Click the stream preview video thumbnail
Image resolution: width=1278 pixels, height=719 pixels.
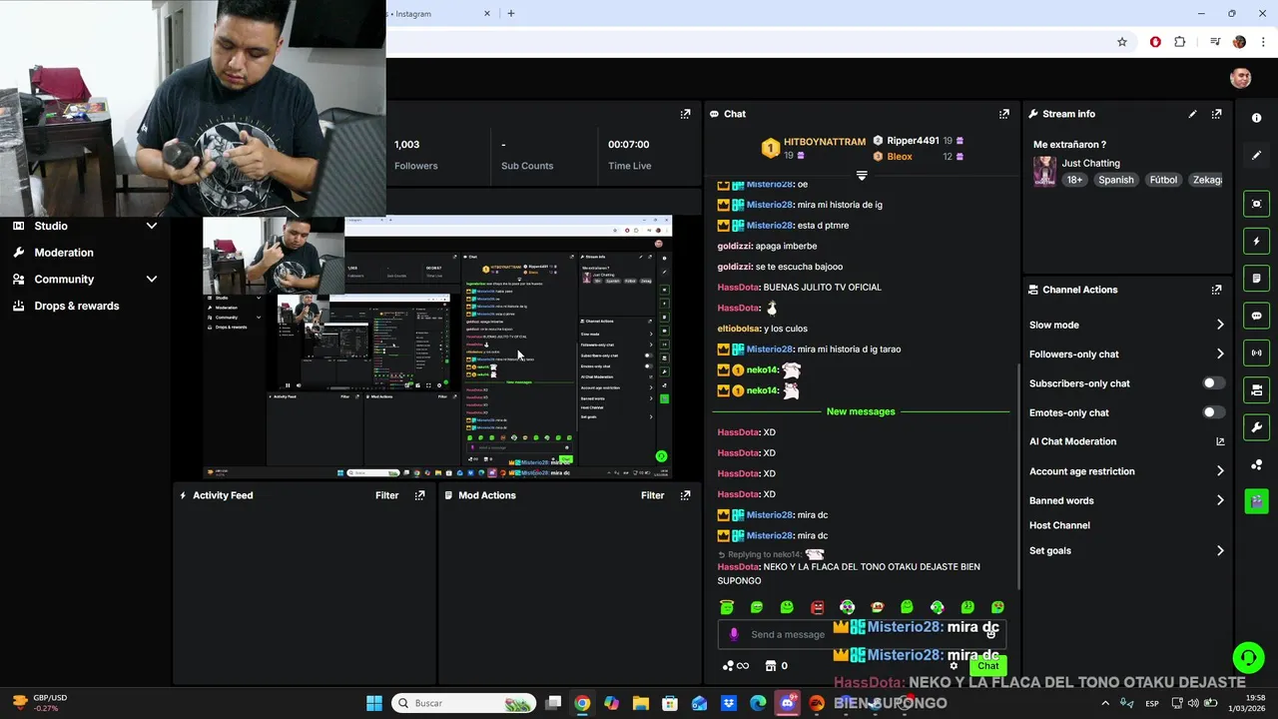[x=437, y=348]
